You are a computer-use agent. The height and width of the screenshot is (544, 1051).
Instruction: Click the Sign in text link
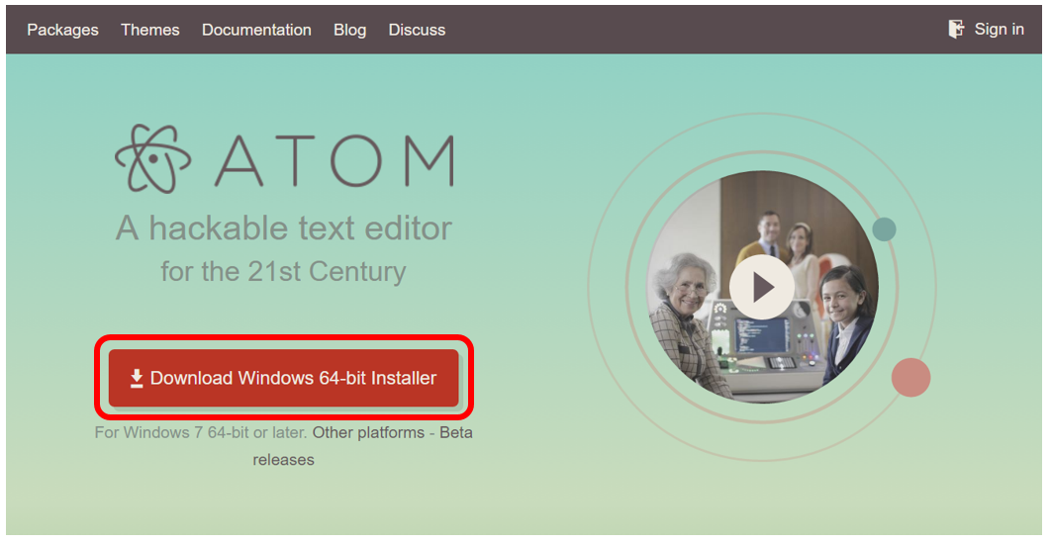(999, 29)
